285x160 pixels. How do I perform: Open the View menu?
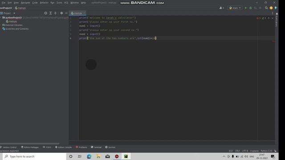pos(16,3)
